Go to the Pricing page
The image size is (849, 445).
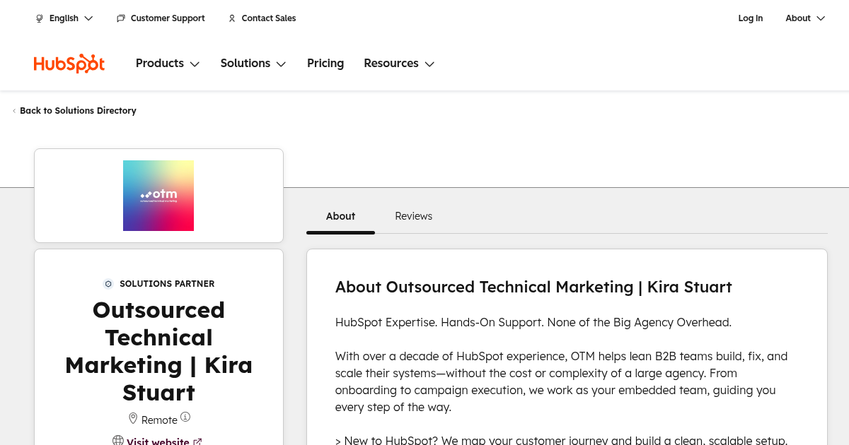click(x=325, y=64)
